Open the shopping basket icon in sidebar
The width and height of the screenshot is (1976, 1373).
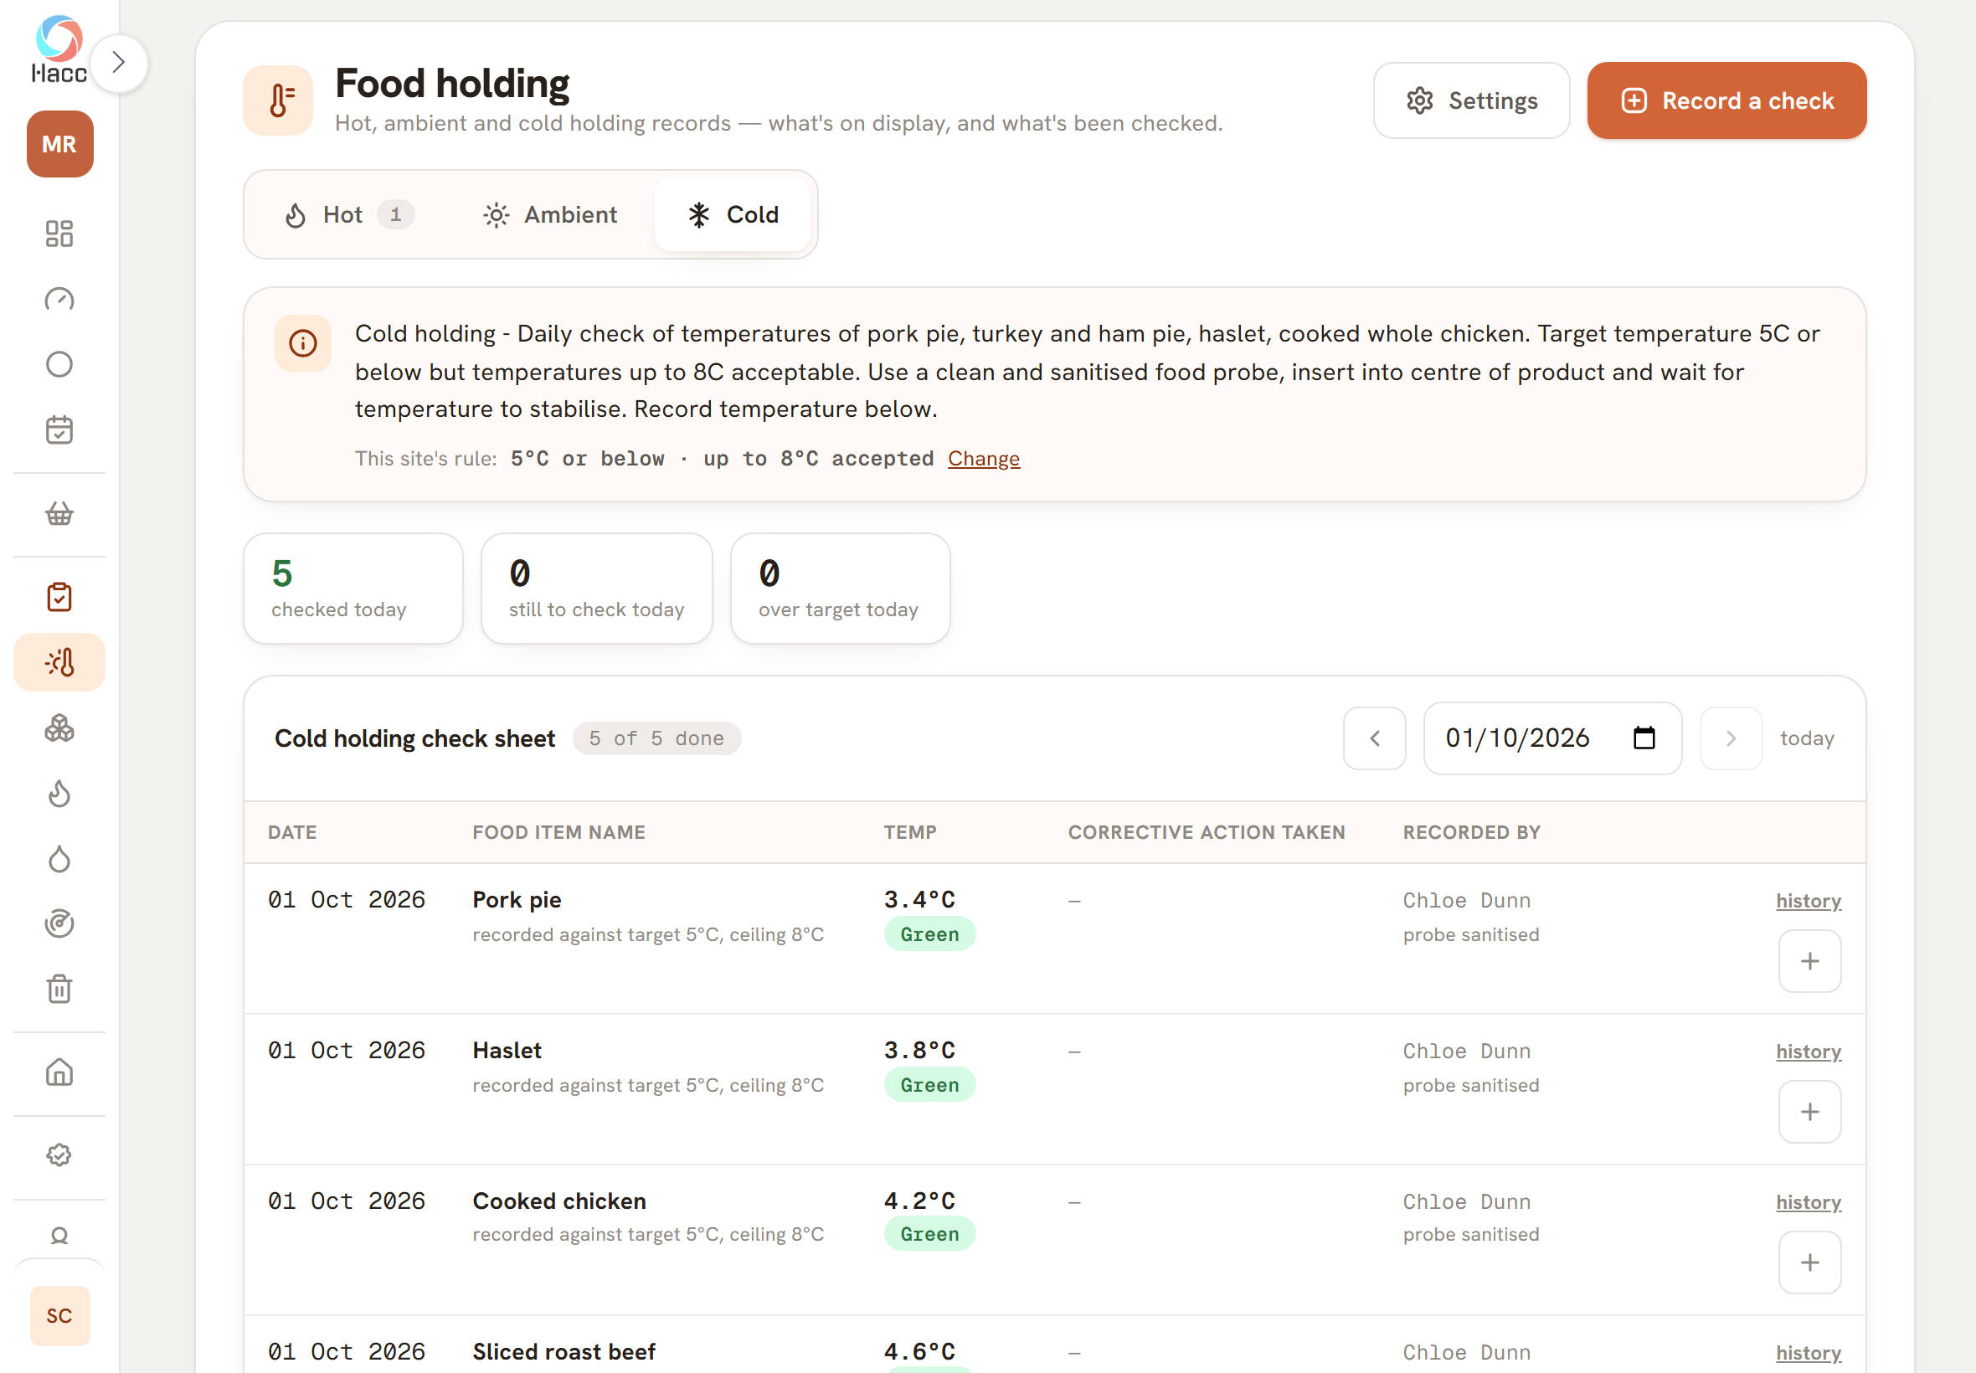59,513
